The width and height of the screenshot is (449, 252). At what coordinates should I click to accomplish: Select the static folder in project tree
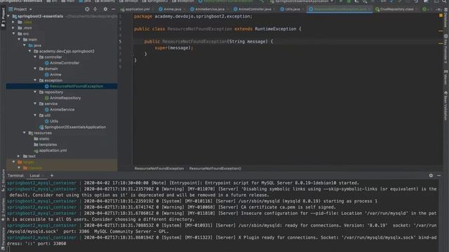[x=44, y=139]
